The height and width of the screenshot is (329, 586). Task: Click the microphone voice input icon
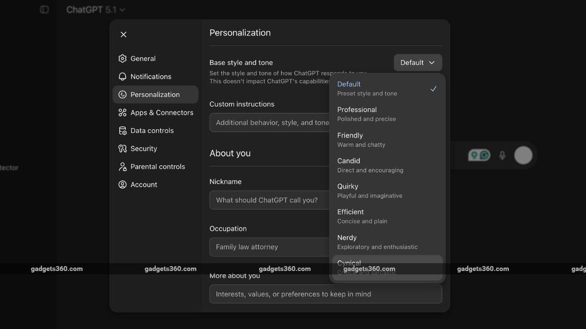(502, 155)
